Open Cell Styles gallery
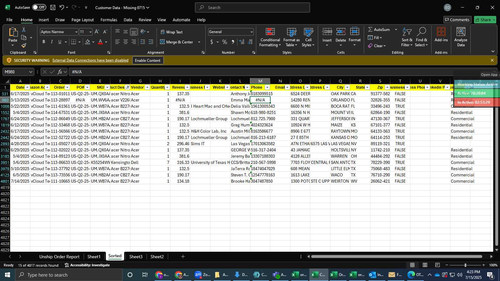 pos(308,37)
